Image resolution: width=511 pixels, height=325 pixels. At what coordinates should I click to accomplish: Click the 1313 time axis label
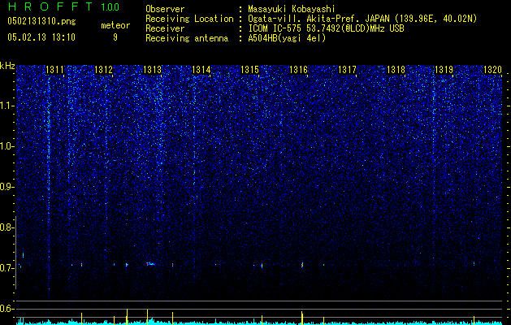tap(153, 70)
